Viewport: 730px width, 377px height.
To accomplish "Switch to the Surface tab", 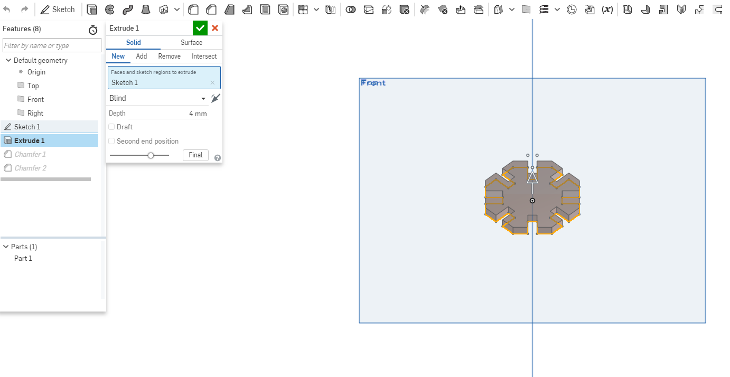I will pyautogui.click(x=191, y=42).
